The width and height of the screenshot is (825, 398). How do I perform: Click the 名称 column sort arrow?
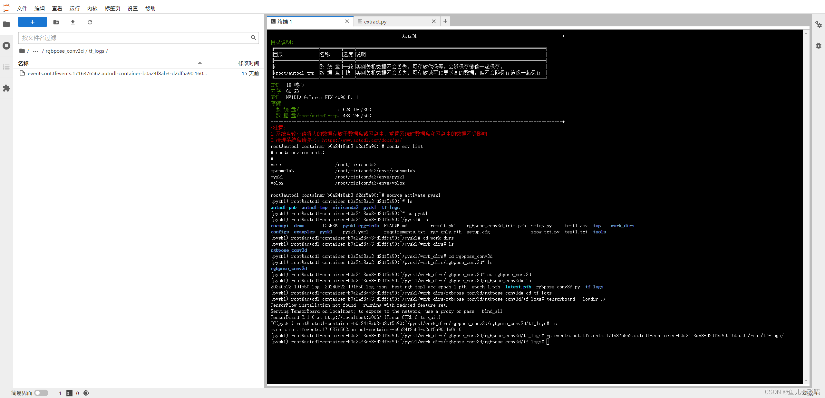(x=199, y=63)
